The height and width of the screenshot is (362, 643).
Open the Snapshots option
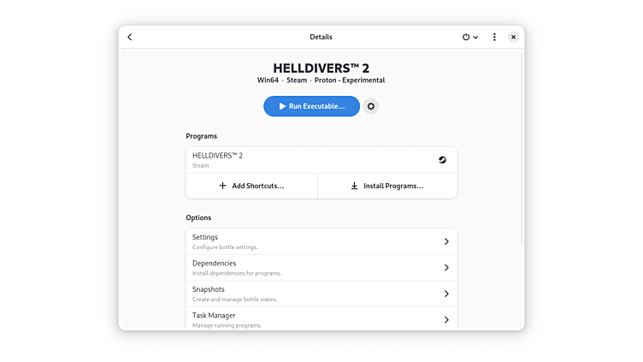click(308, 294)
